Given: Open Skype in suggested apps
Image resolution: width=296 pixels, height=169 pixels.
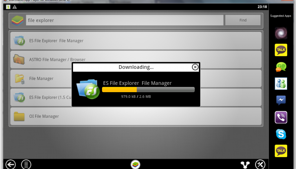Looking at the screenshot, I should [x=281, y=134].
